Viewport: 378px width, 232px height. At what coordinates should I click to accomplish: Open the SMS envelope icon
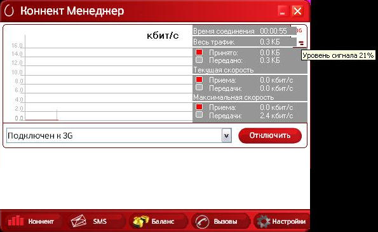point(79,221)
